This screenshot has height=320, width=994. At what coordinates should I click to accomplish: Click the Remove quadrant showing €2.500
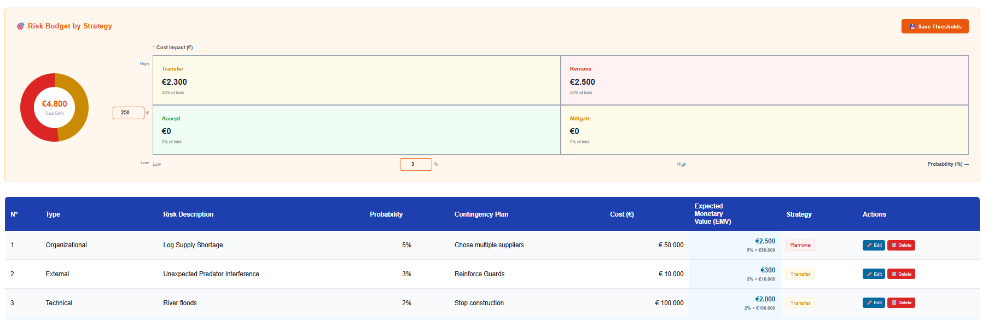(x=764, y=80)
